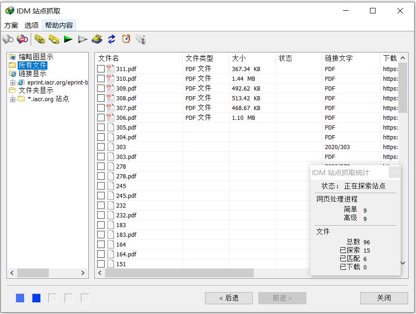Mark the checkbox for 278.pdf
416x314 pixels.
pyautogui.click(x=101, y=176)
